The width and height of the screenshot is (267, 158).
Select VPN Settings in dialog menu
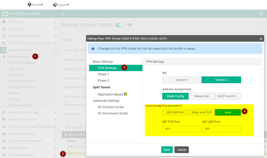click(116, 68)
